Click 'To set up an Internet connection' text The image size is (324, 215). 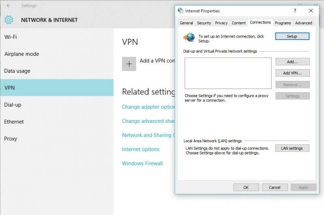tap(231, 38)
